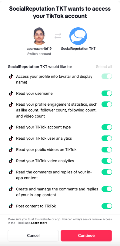Click the swap arrows icon between the avatars
The image size is (120, 246).
[x=58, y=36]
